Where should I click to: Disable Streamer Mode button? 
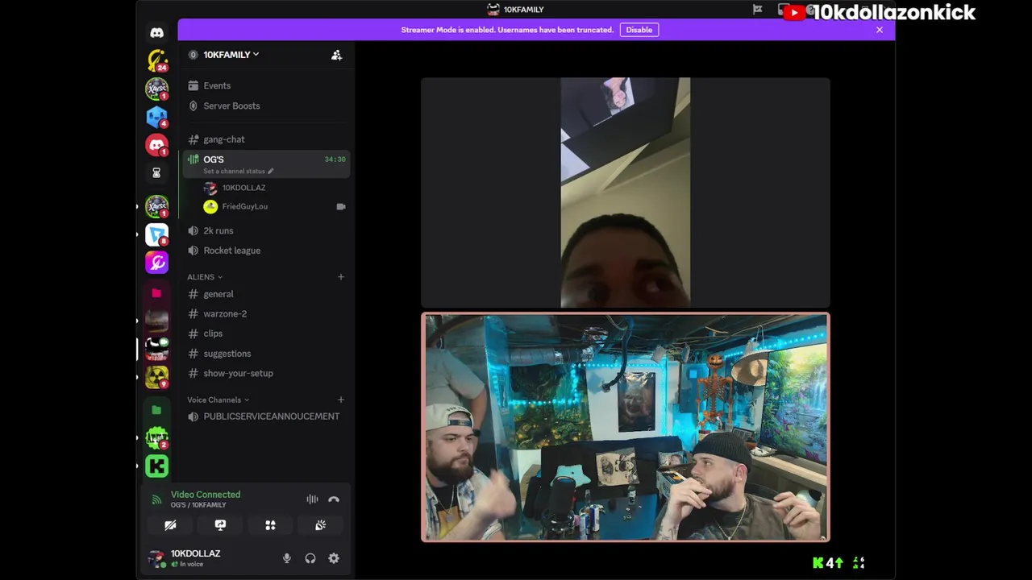click(x=639, y=30)
